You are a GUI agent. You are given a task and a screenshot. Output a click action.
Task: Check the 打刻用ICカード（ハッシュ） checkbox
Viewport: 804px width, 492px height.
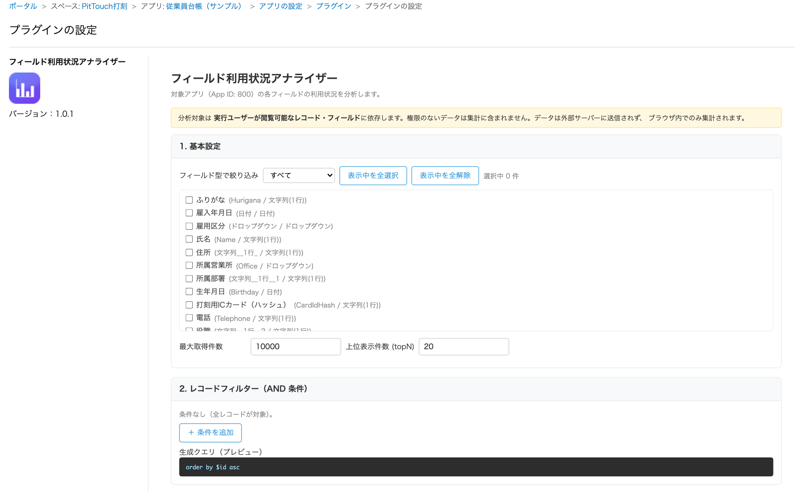coord(189,305)
